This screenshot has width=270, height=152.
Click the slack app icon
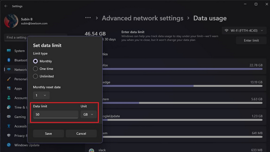coord(92,150)
